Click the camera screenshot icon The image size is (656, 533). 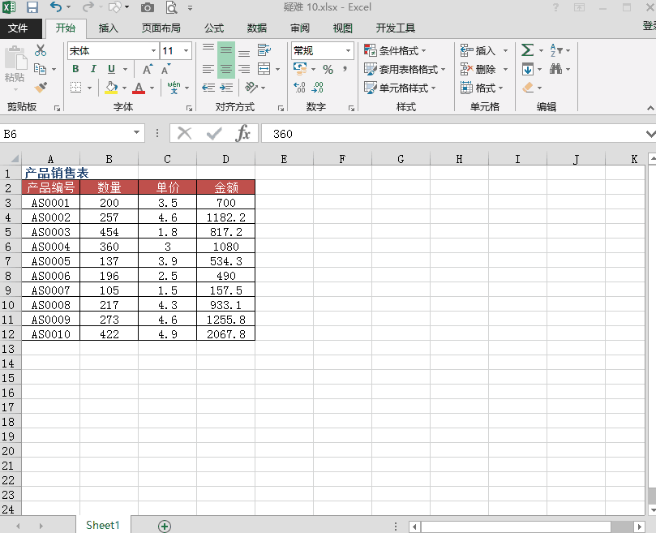pos(148,7)
